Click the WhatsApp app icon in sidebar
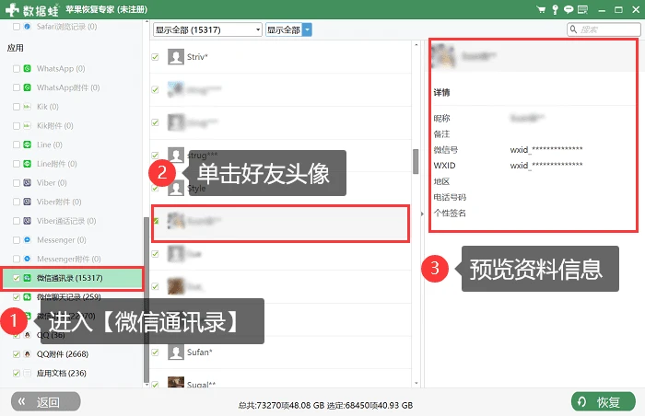 tap(27, 69)
